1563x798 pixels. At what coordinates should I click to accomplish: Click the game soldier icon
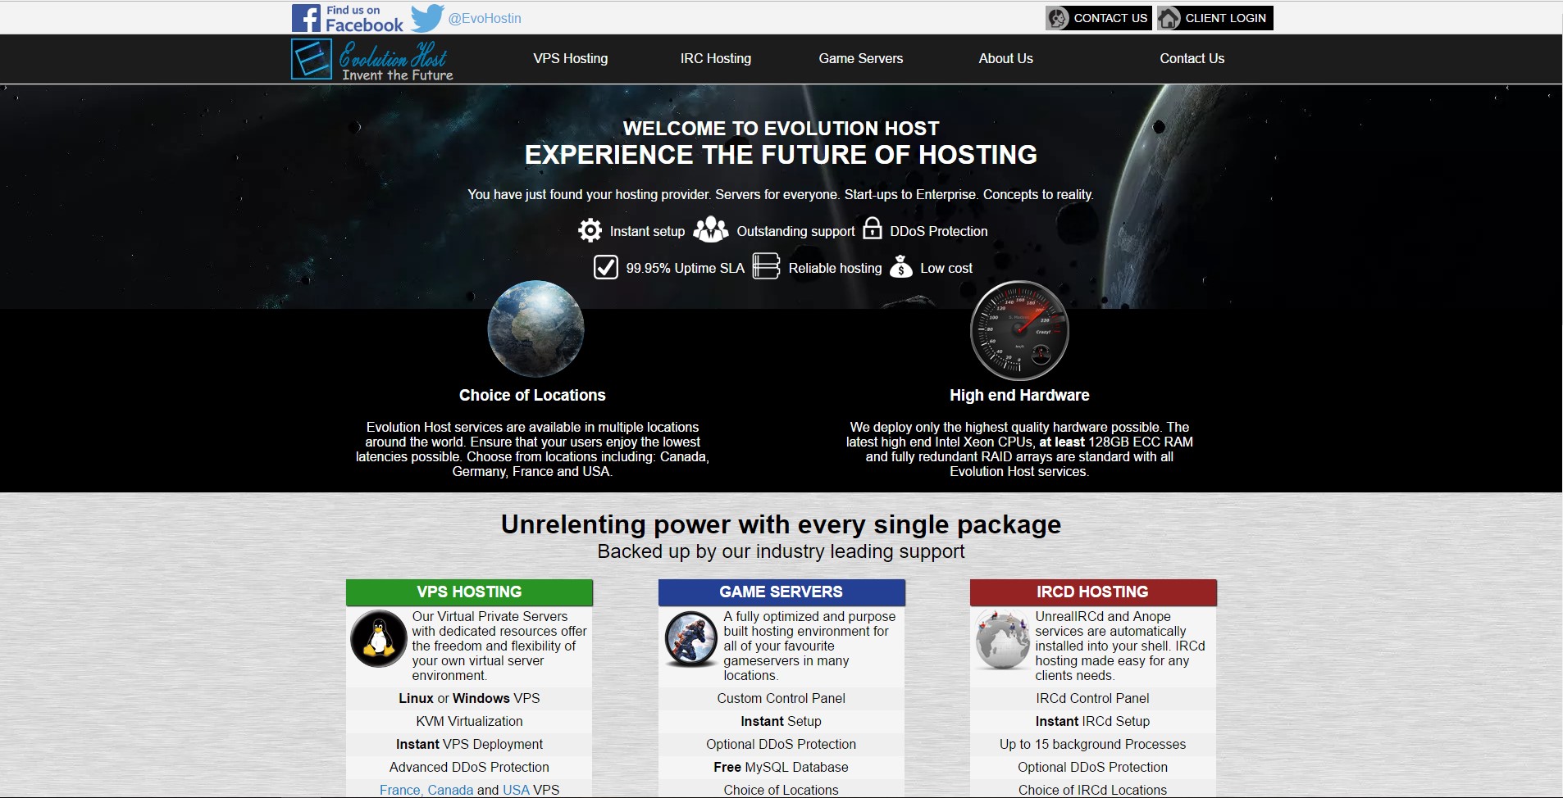click(690, 639)
